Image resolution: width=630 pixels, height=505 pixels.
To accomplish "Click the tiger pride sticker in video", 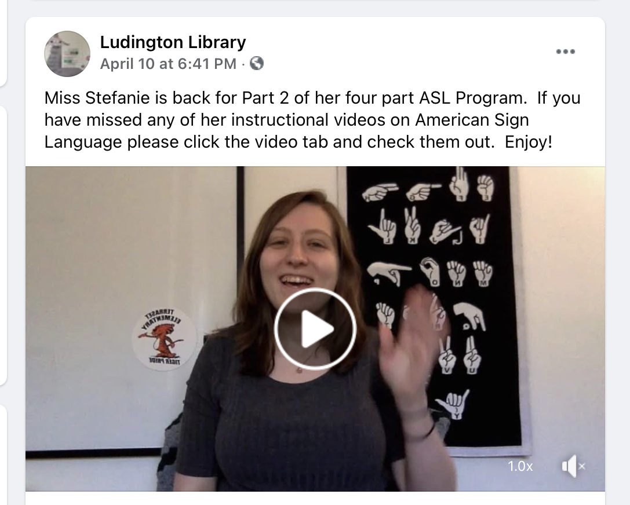I will tap(165, 339).
